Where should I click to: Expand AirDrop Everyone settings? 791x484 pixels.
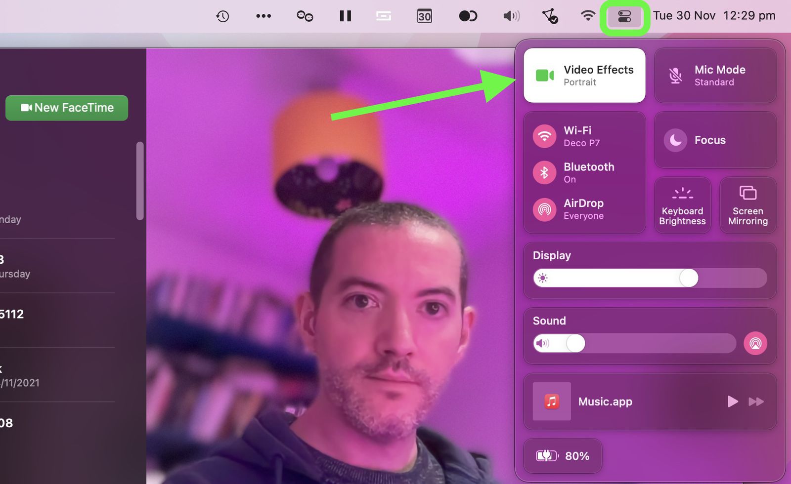(583, 209)
